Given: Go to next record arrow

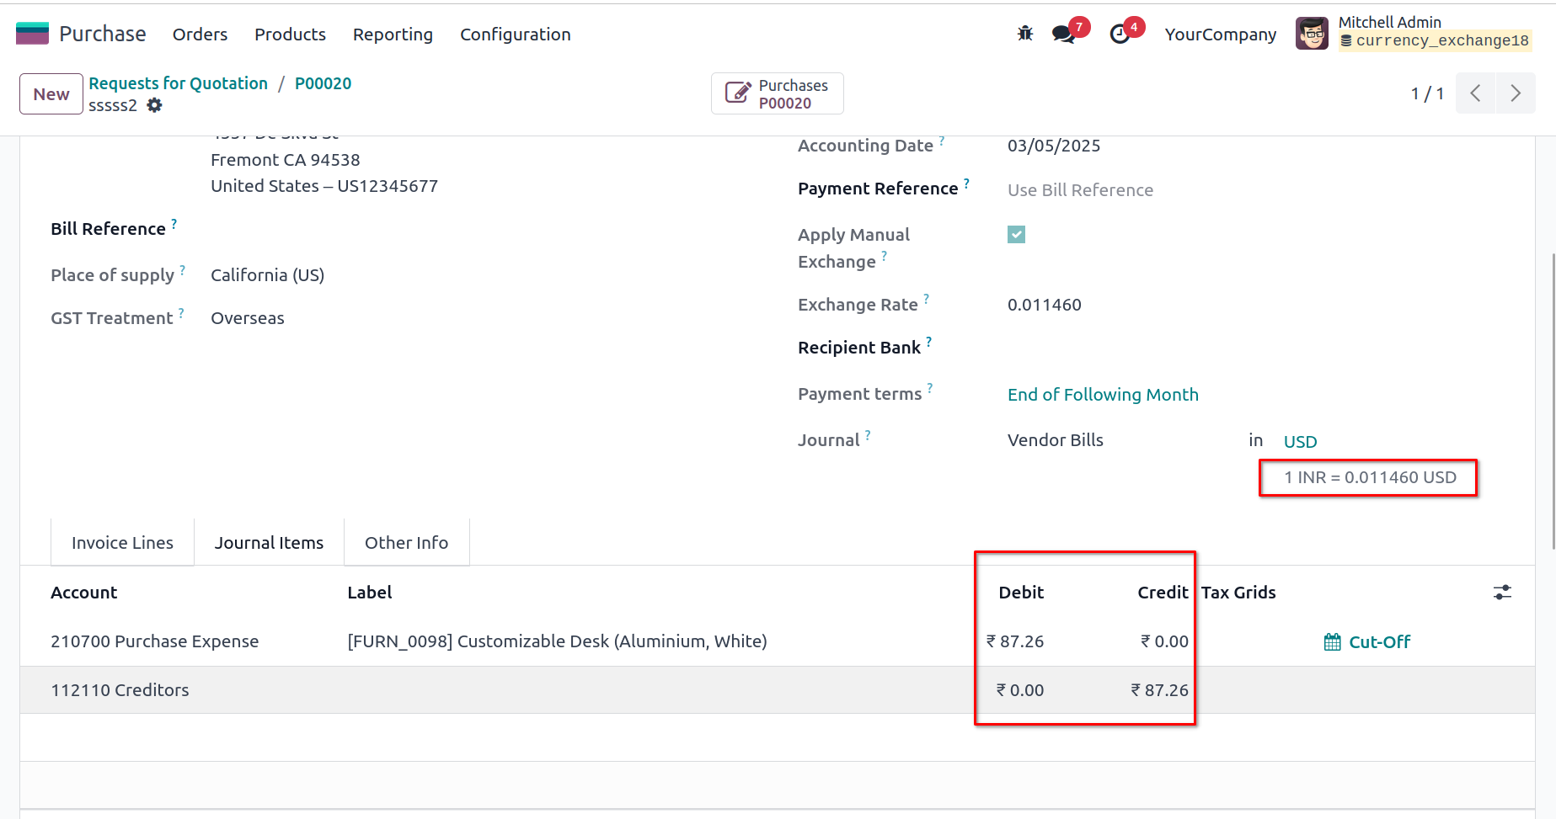Looking at the screenshot, I should click(x=1515, y=93).
